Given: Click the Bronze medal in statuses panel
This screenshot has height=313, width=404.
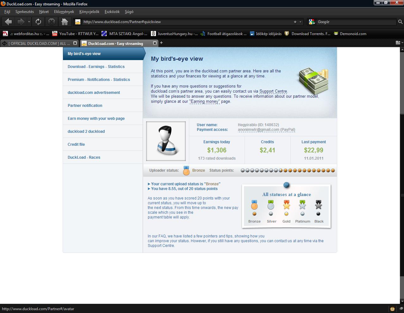Looking at the screenshot, I should [254, 205].
